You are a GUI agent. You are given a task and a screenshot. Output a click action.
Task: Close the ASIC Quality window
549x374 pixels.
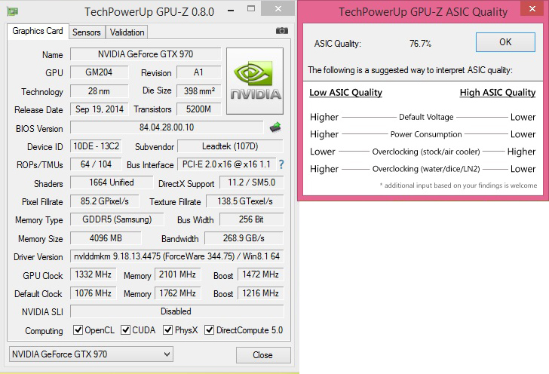(x=532, y=8)
